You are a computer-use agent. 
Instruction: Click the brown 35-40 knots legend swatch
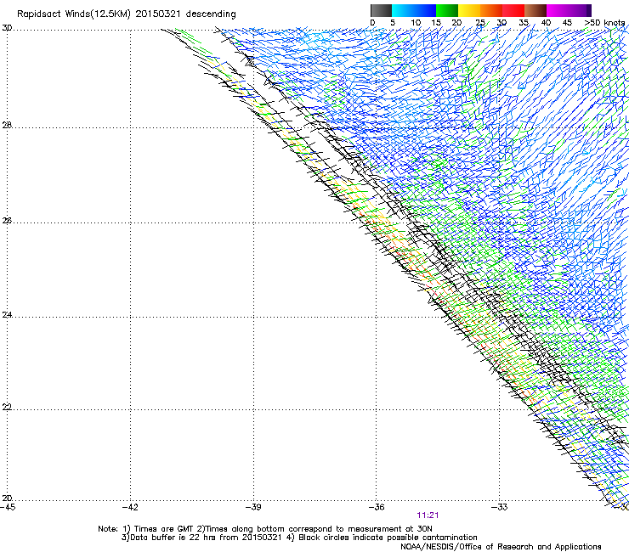535,10
